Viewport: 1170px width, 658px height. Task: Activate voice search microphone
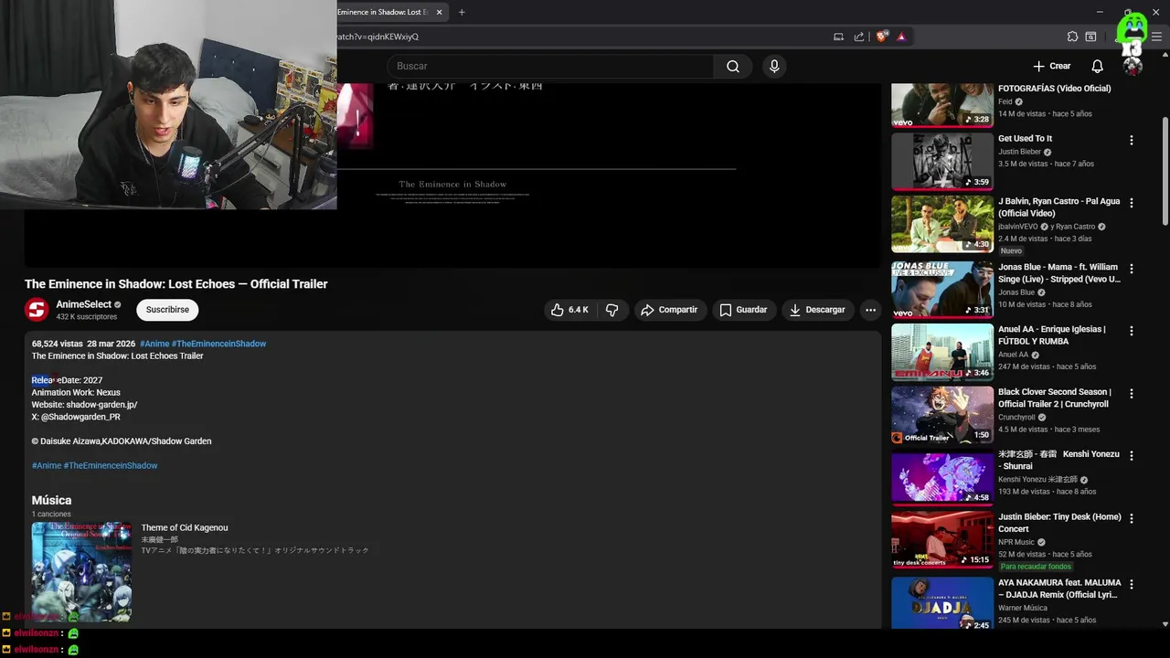774,66
